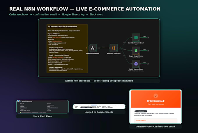This screenshot has height=133, width=198.
Task: Open the Normalize Order Data code node
Action: coord(114,48)
